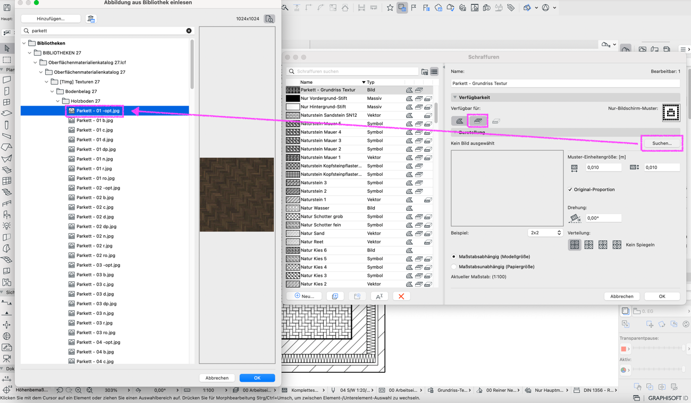This screenshot has height=403, width=691.
Task: Select the Natur Wasser fill row
Action: (359, 208)
